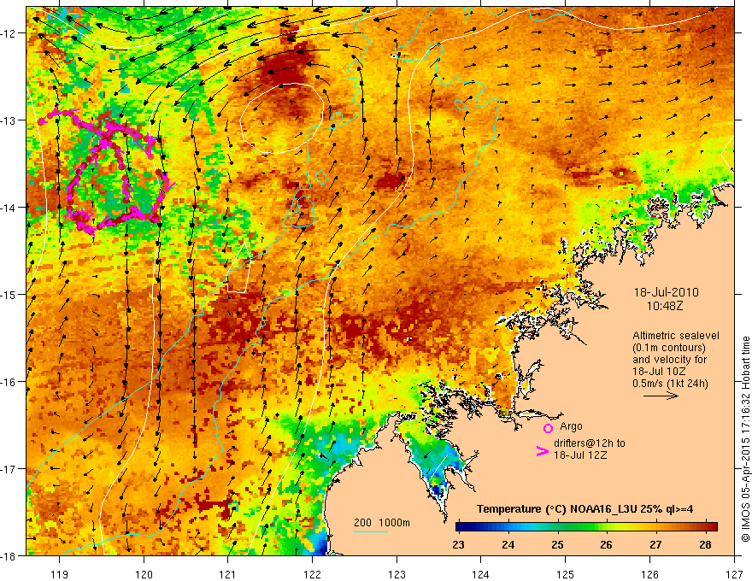Click the latitude axis label -17
This screenshot has width=752, height=581.
(9, 469)
